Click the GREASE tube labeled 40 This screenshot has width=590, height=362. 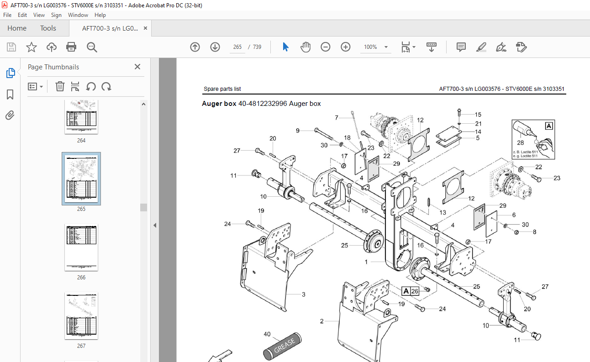(282, 346)
